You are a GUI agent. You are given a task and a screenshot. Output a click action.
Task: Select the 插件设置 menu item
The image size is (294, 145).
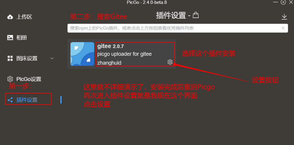pyautogui.click(x=27, y=100)
